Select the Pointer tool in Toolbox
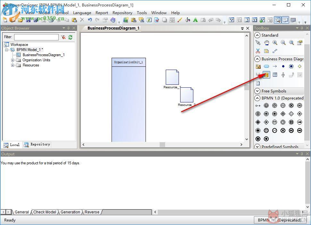The width and height of the screenshot is (311, 225). pyautogui.click(x=258, y=42)
